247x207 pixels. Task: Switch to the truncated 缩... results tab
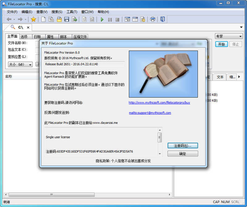[x=232, y=77]
